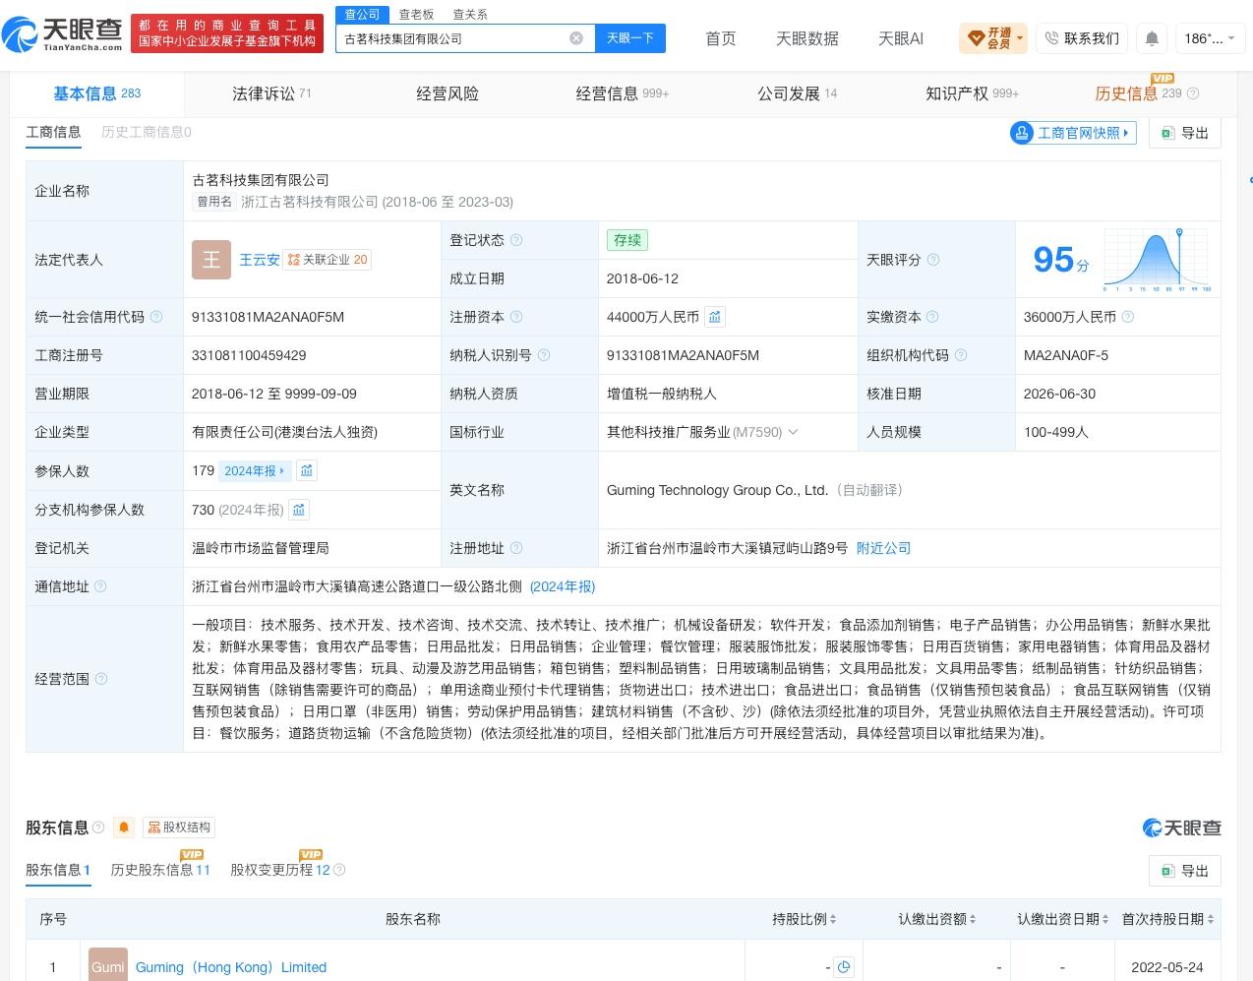Open Guming (Hong Kong) Limited link
This screenshot has height=981, width=1253.
coord(231,967)
